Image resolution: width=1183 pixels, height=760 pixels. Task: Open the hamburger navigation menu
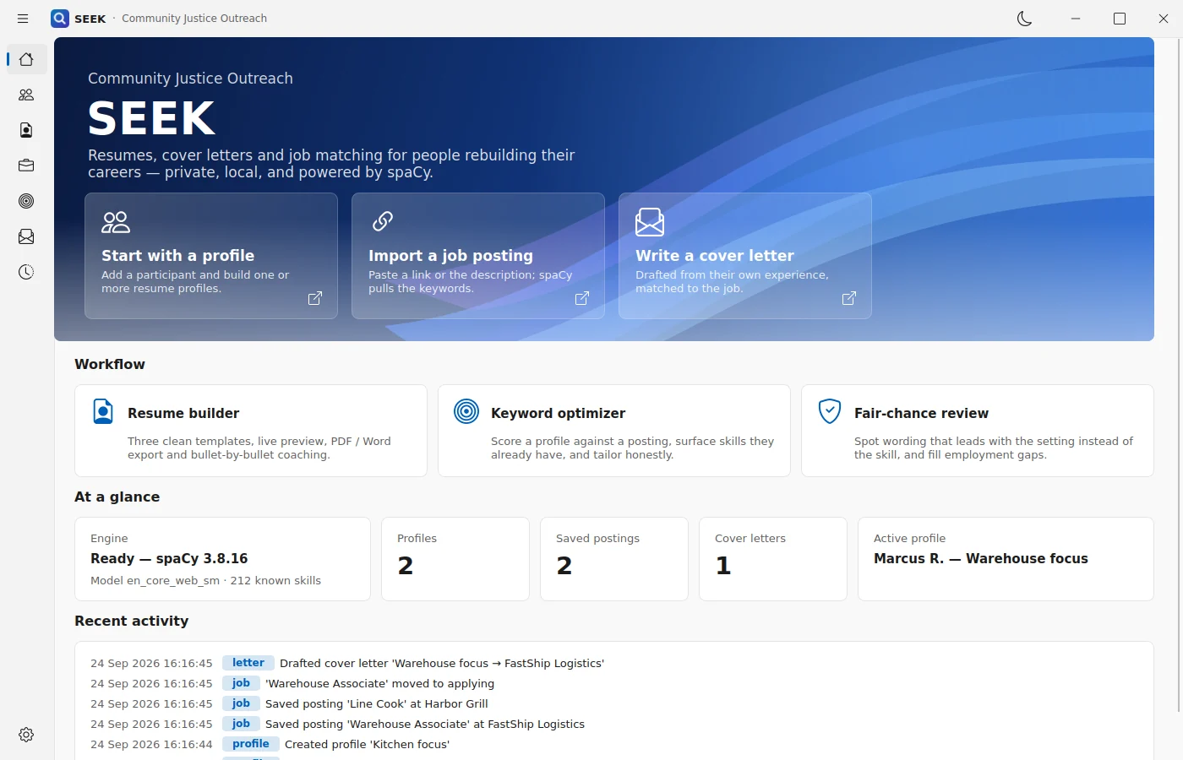(23, 19)
